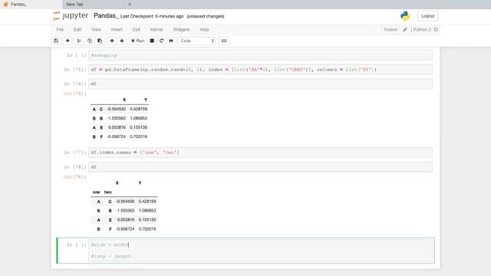Open the File menu
The image size is (491, 276).
60,29
